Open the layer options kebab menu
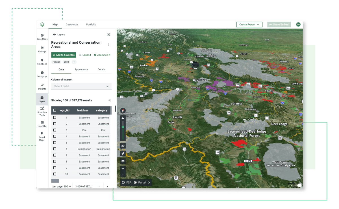 coord(109,45)
